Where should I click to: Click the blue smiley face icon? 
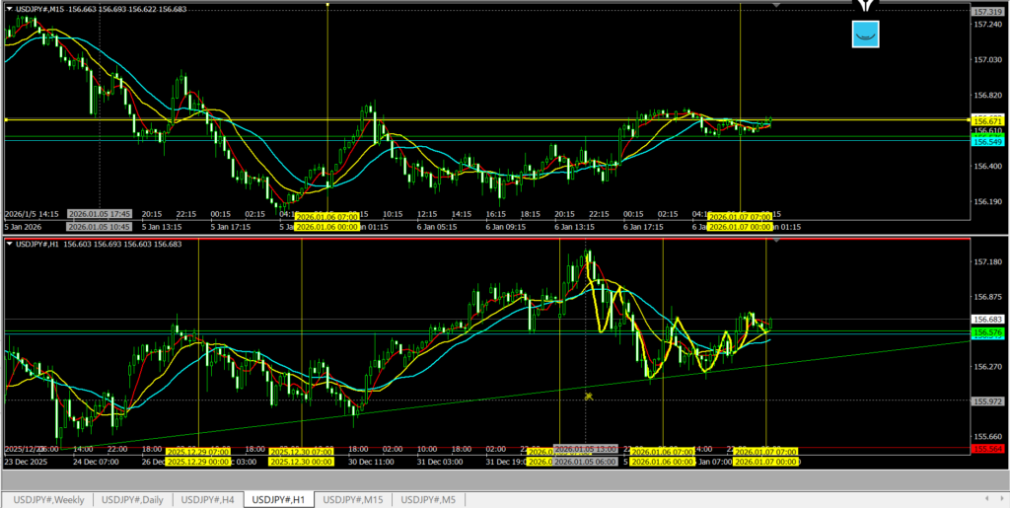[865, 35]
